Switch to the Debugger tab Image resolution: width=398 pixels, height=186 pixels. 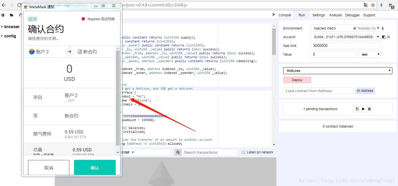(x=352, y=15)
